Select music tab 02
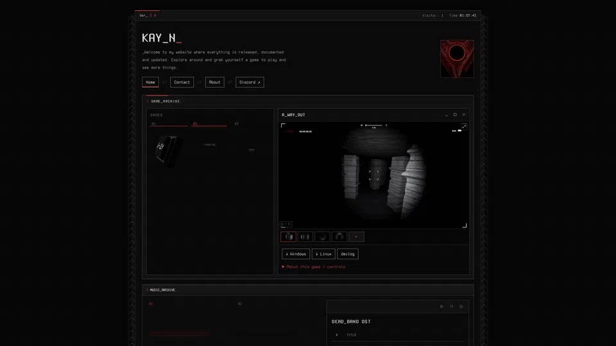616x346 pixels. pos(239,304)
